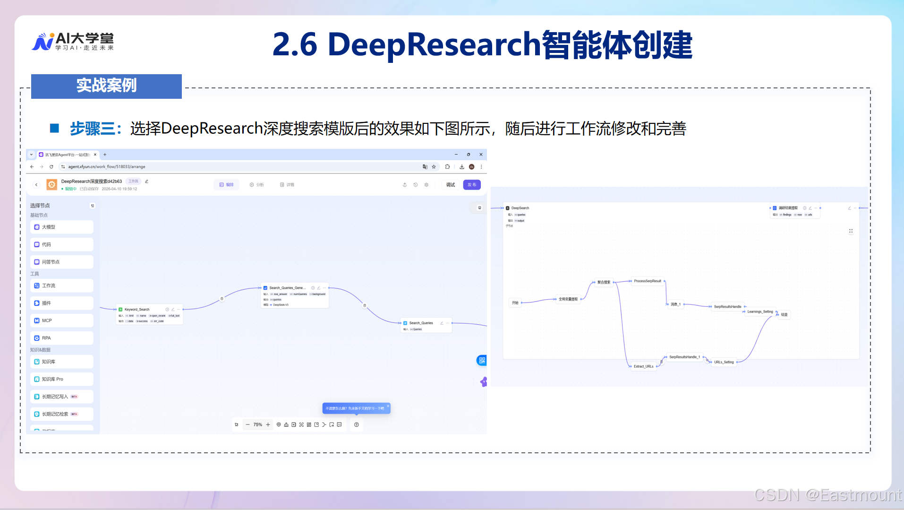The image size is (904, 510).
Task: Click the blue QR code floating button
Action: [x=482, y=361]
